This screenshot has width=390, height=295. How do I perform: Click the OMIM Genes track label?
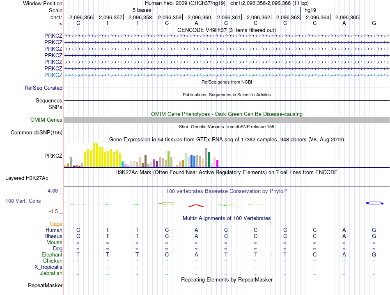[46, 120]
